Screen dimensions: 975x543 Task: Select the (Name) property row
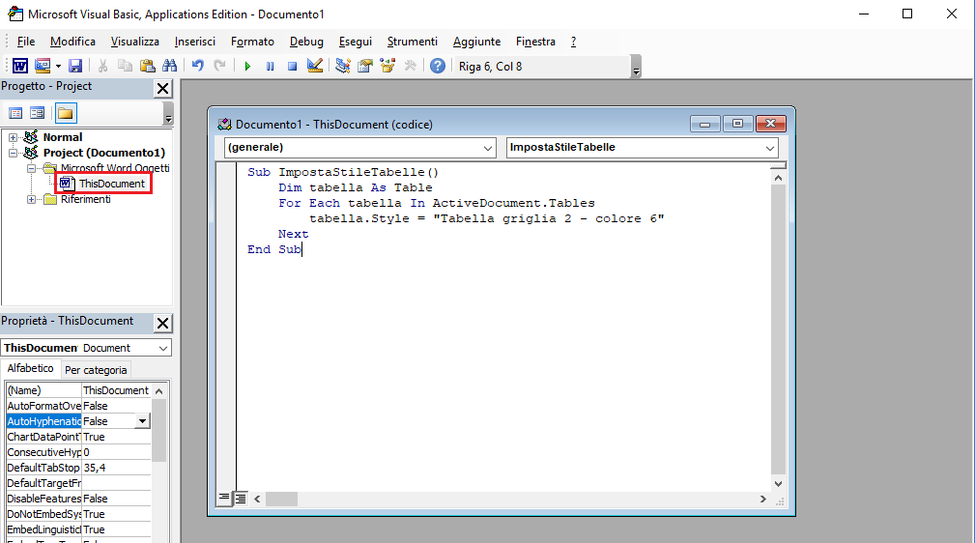78,390
